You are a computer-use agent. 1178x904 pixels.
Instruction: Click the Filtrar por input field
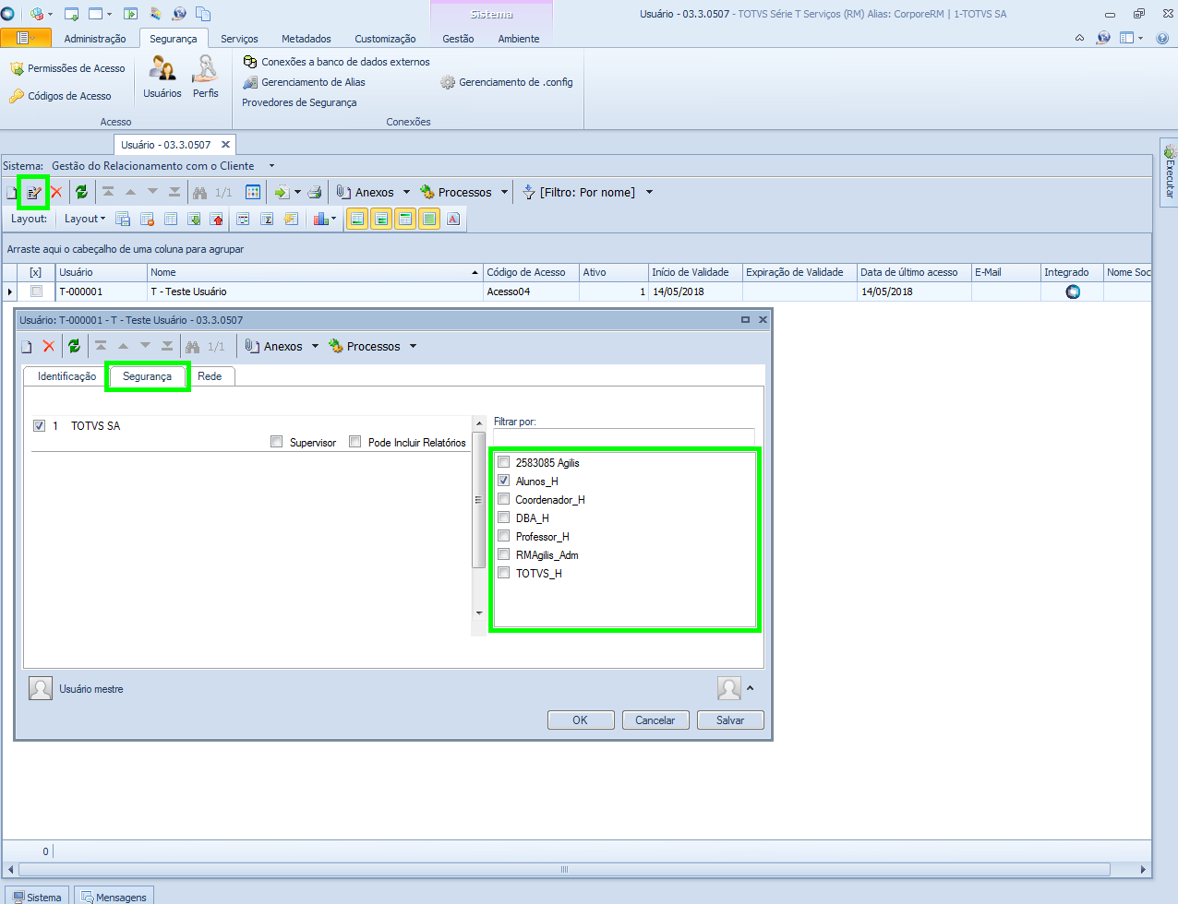[x=624, y=436]
